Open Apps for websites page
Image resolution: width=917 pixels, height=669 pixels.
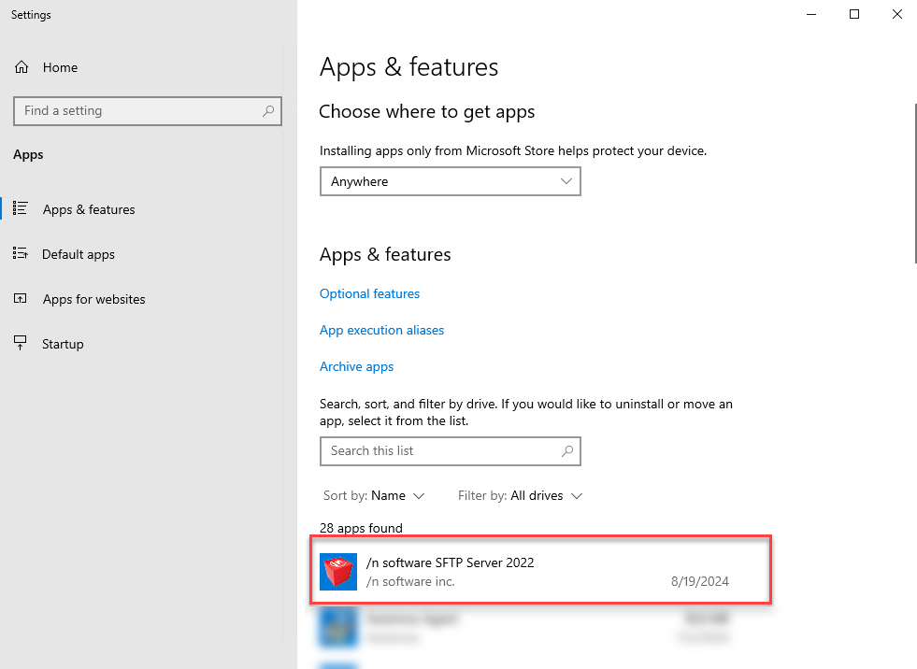pos(93,299)
